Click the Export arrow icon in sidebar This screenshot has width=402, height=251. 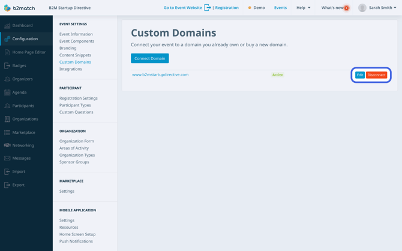(7, 185)
